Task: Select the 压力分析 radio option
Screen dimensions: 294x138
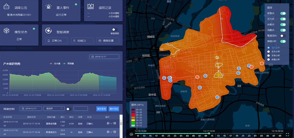Action: coord(268,48)
